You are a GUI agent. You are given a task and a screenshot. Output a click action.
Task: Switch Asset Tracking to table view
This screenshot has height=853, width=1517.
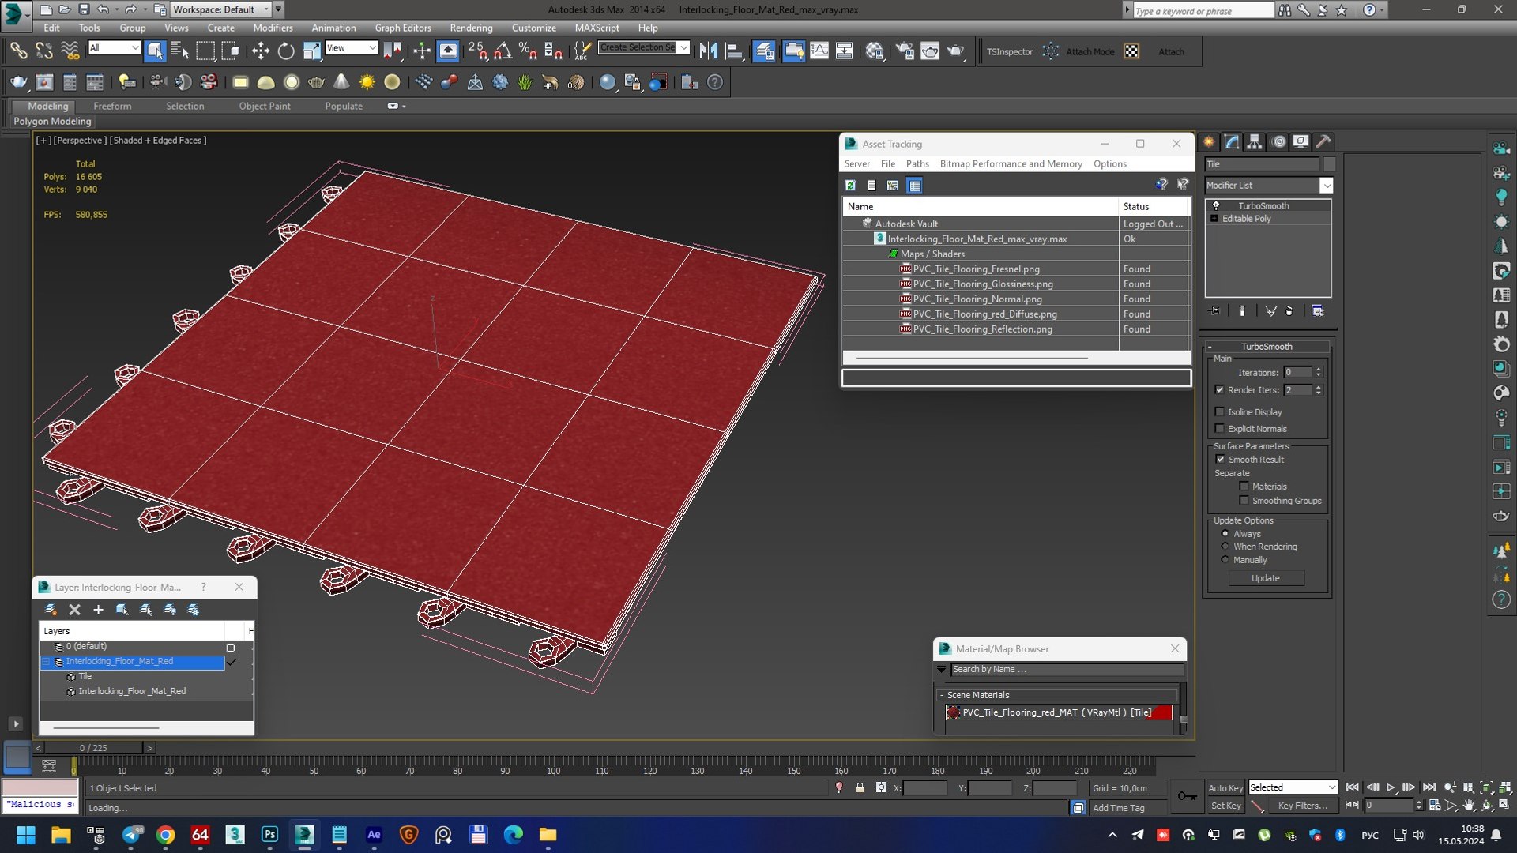pyautogui.click(x=915, y=186)
